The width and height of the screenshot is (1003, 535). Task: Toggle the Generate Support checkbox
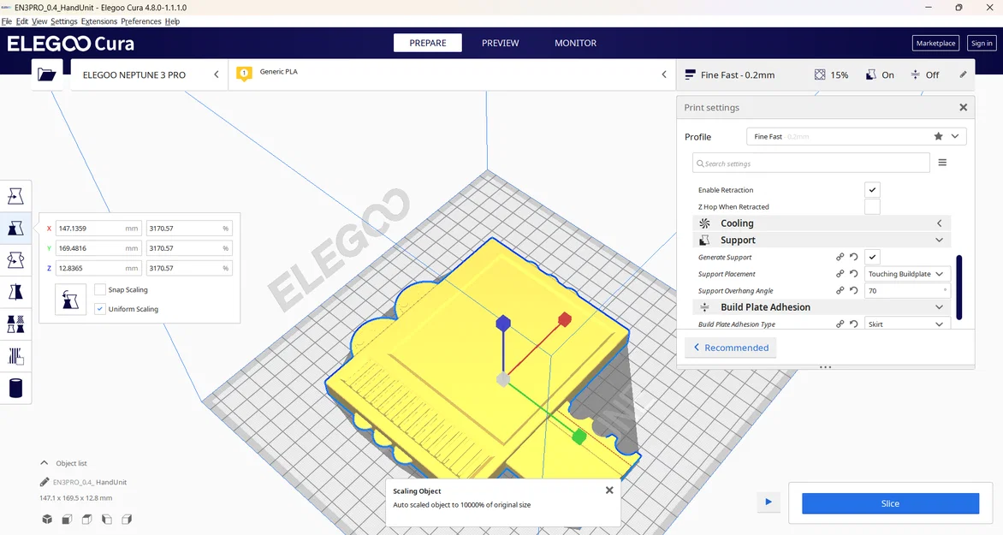click(x=872, y=257)
